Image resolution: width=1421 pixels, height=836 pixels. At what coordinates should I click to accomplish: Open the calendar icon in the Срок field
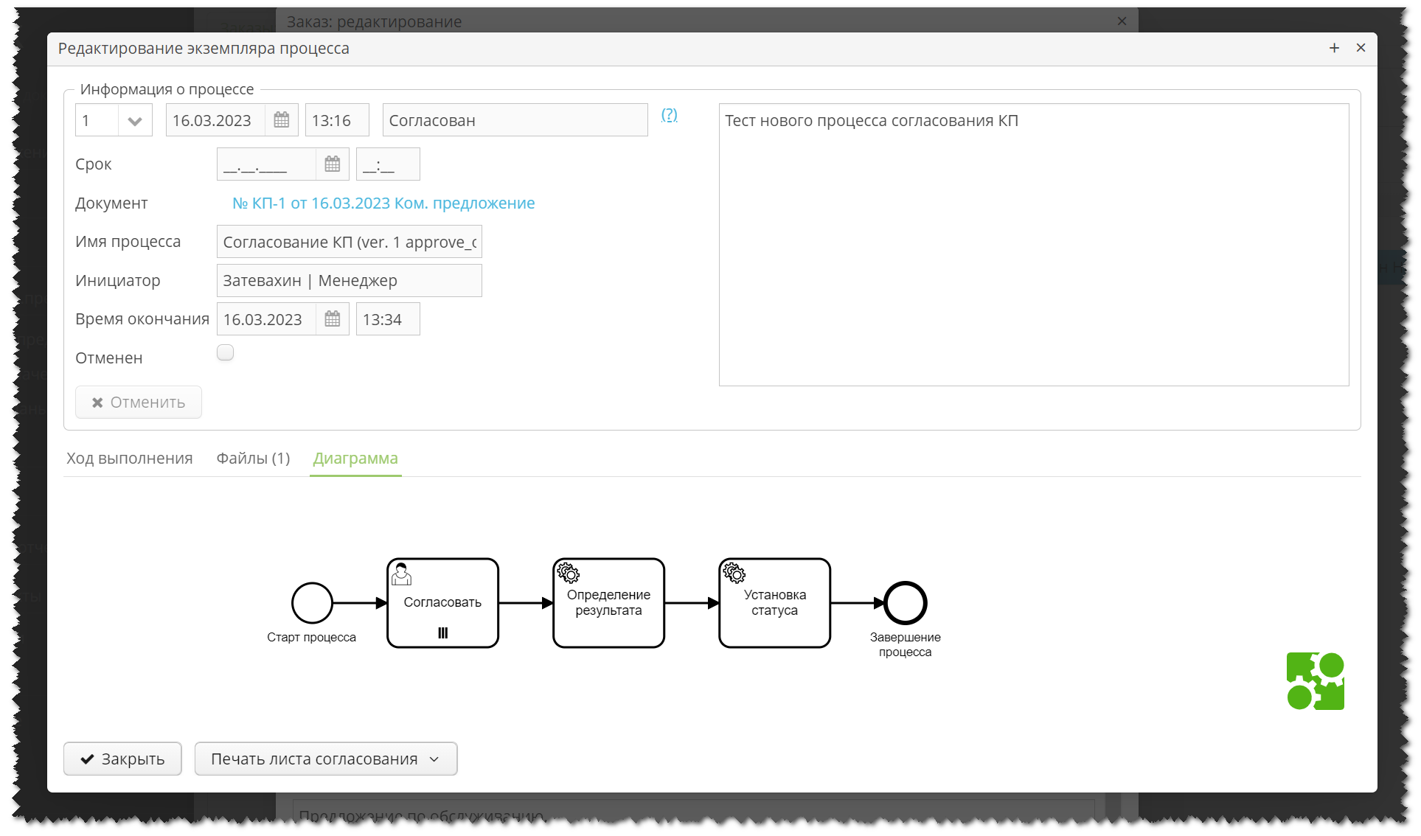332,164
